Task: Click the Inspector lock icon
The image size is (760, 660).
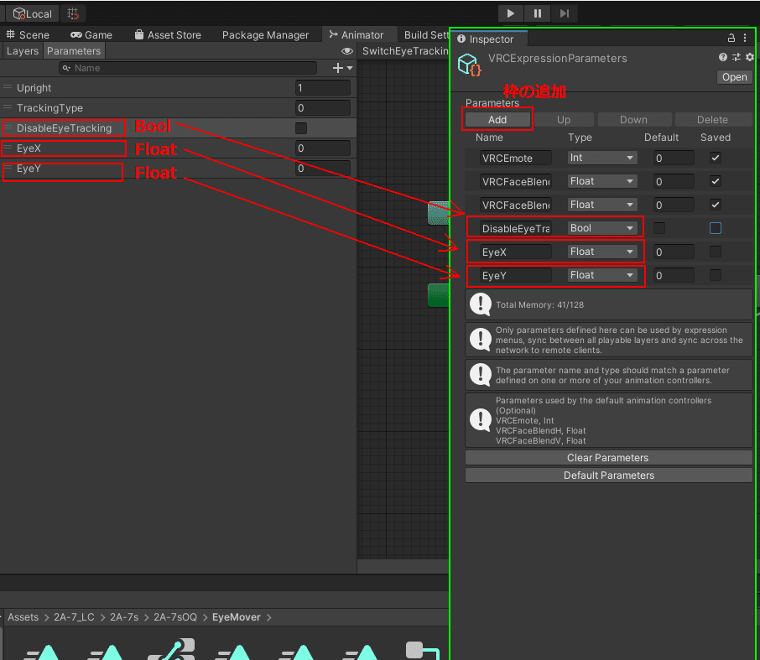Action: 731,38
